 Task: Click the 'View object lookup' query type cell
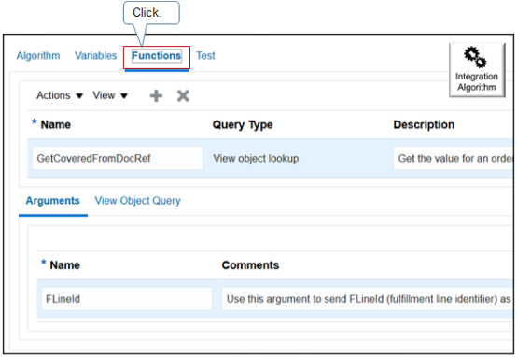click(256, 159)
